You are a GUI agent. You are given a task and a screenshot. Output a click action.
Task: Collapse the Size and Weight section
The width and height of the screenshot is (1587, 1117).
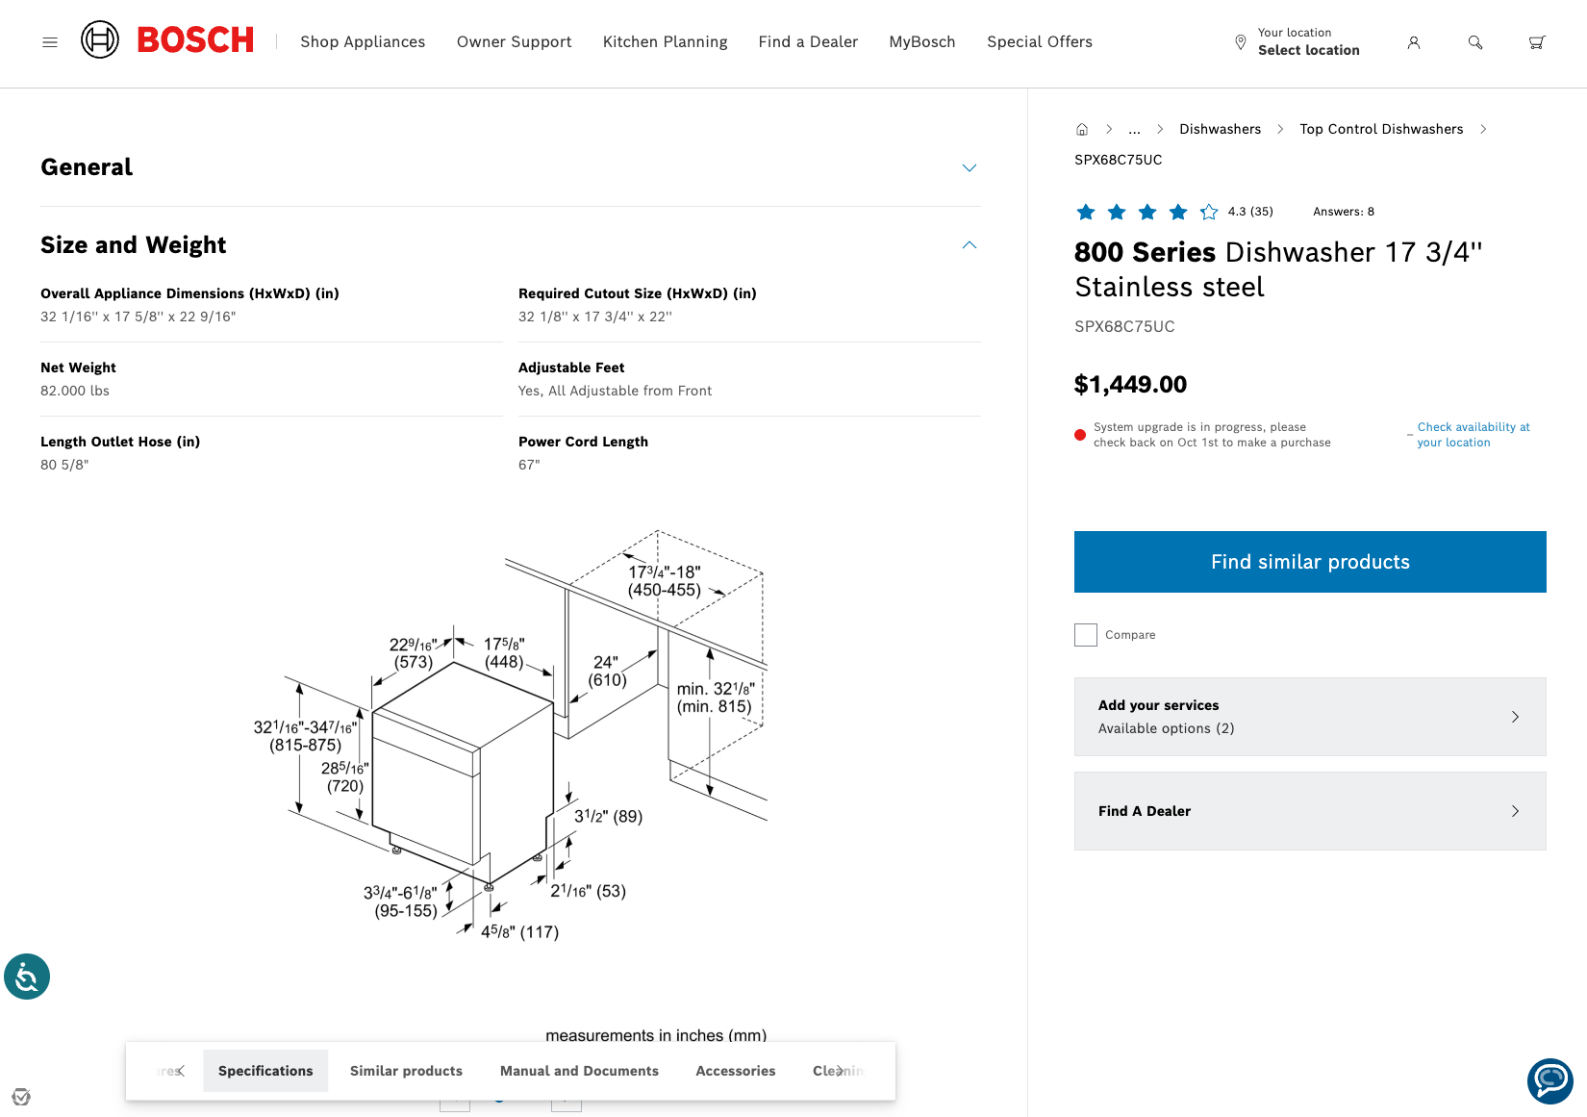[x=969, y=245]
